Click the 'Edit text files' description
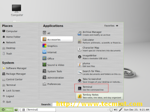This screenshot has height=112, width=150. point(89,66)
